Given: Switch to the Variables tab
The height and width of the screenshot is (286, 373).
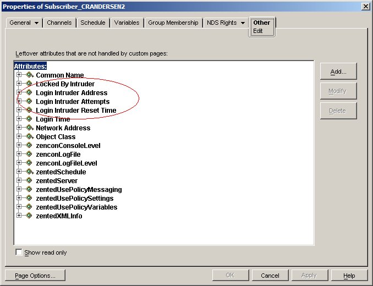Looking at the screenshot, I should coord(127,23).
